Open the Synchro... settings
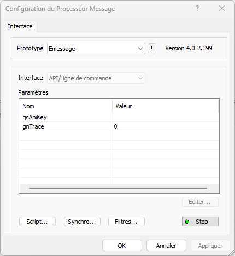This screenshot has height=256, width=235. pyautogui.click(x=82, y=222)
